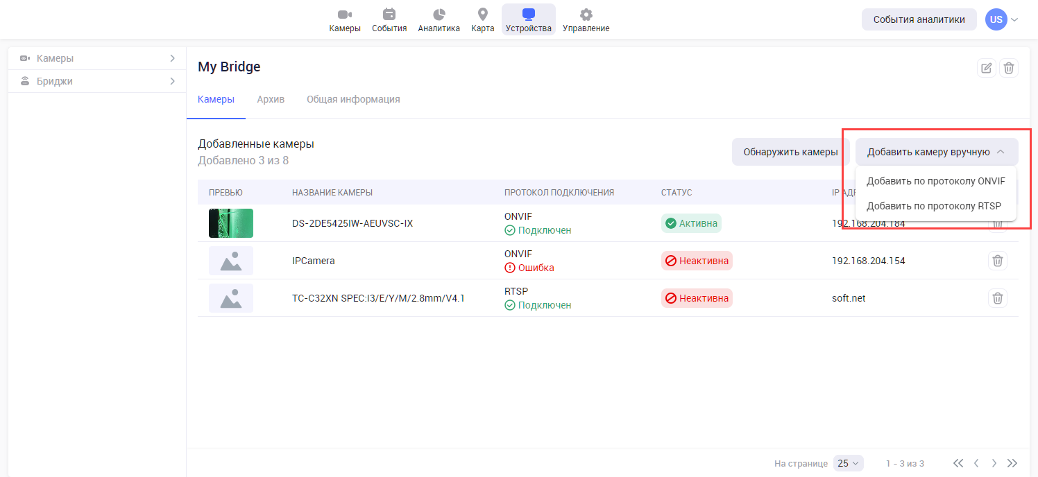Go to События in top navigation
The width and height of the screenshot is (1038, 477).
click(389, 20)
